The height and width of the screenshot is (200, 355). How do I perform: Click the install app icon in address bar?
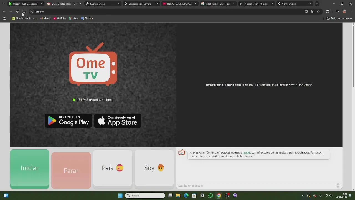click(x=306, y=12)
